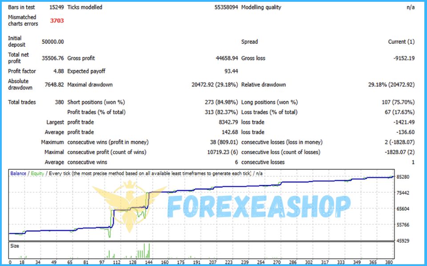Select consecutive wins value 38 (809.01)
Screen dimensions: 427x266
(224, 142)
